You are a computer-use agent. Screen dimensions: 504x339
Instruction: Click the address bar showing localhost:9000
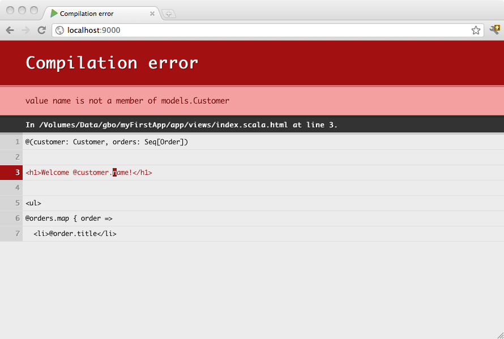[x=227, y=31]
